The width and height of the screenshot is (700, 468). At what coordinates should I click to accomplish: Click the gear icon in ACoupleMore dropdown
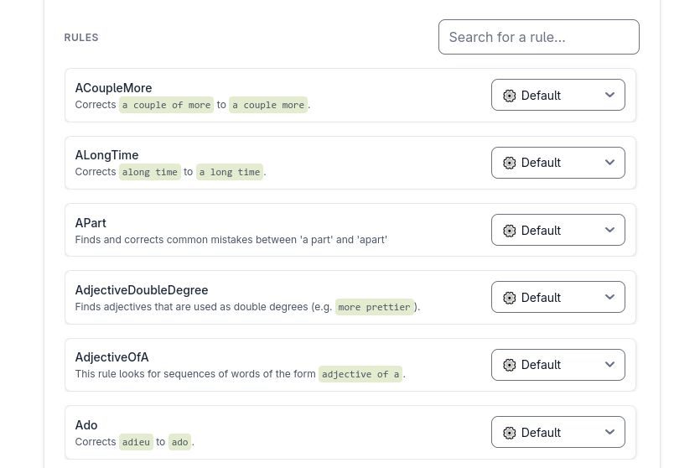[510, 96]
